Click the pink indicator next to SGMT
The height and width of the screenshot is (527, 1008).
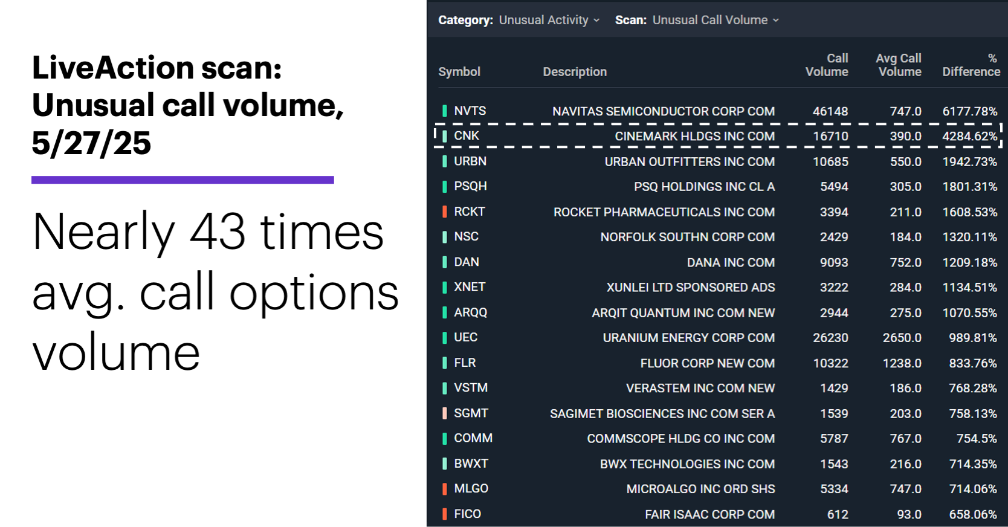[446, 413]
